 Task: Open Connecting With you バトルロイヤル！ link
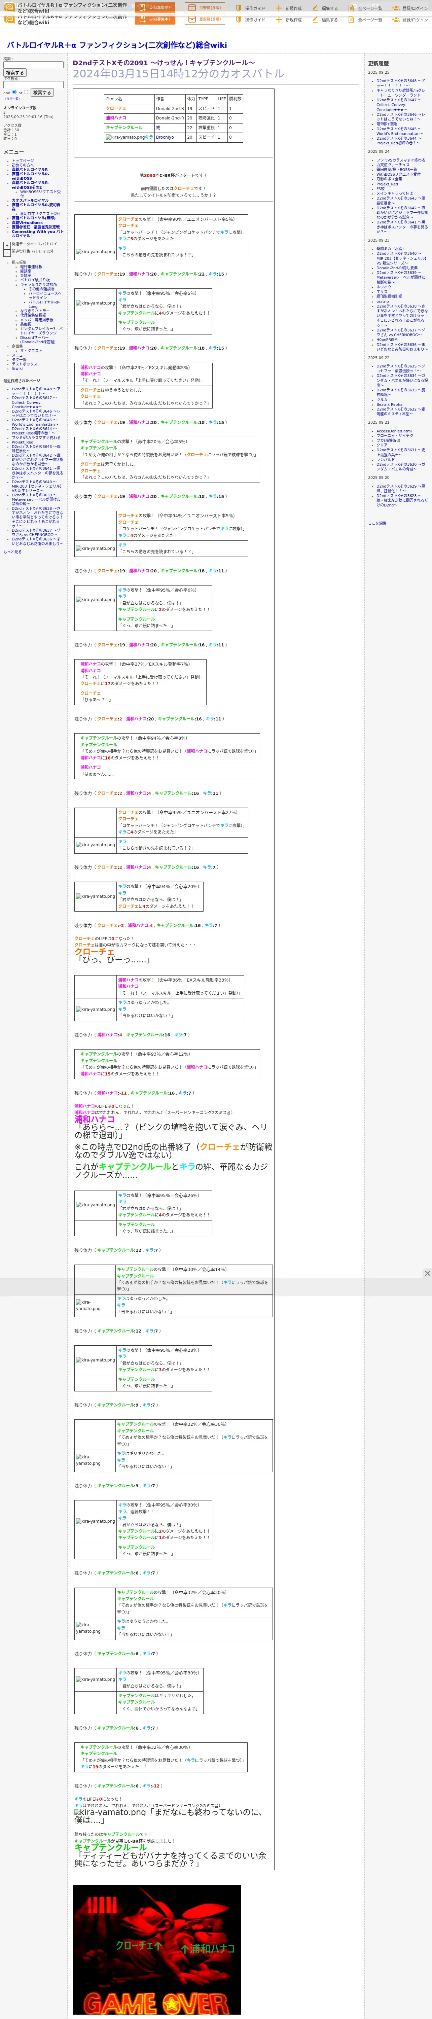[37, 234]
